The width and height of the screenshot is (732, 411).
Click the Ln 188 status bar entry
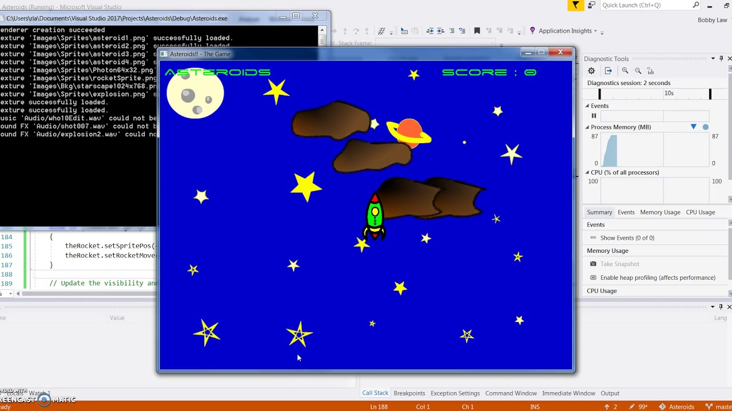pos(379,406)
